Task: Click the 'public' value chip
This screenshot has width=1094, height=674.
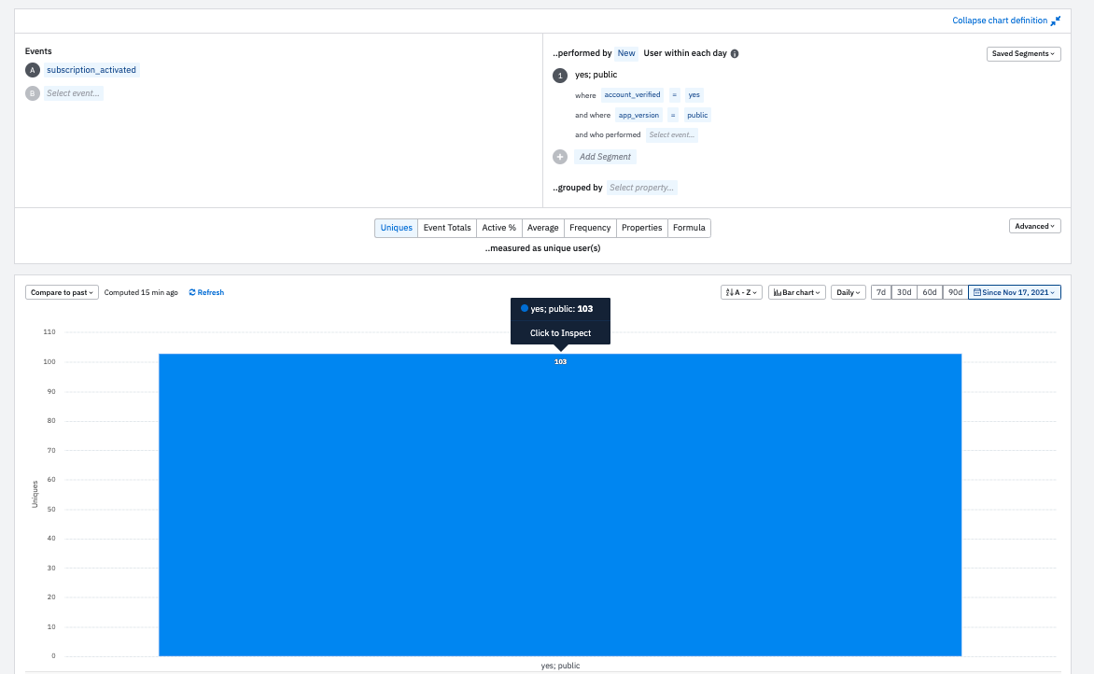Action: tap(697, 115)
